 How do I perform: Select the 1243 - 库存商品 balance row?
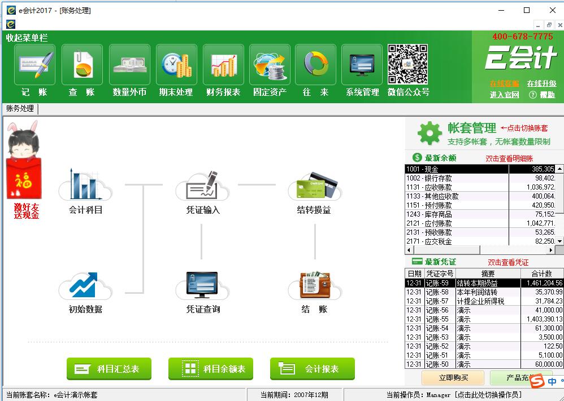(x=480, y=214)
